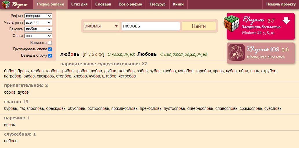Image resolution: width=299 pixels, height=148 pixels.
Task: Click Помочь проекту in the header
Action: coord(281,4)
